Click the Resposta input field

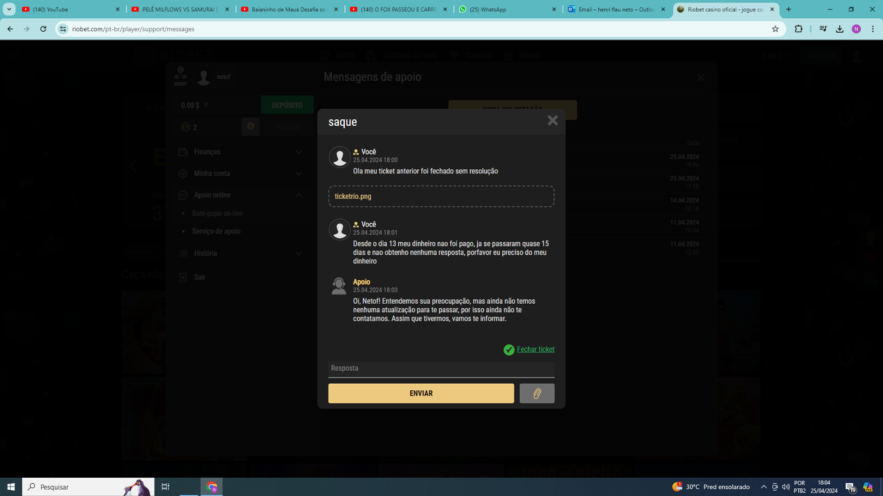[x=441, y=368]
